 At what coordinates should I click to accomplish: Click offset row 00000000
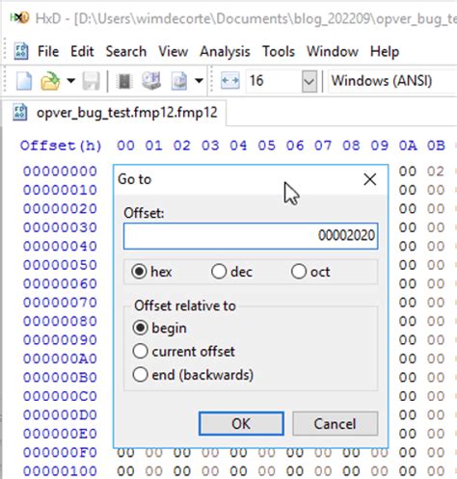pyautogui.click(x=60, y=172)
